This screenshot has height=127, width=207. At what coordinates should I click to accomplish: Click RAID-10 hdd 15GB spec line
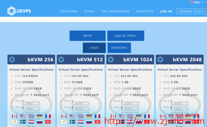[78, 88]
